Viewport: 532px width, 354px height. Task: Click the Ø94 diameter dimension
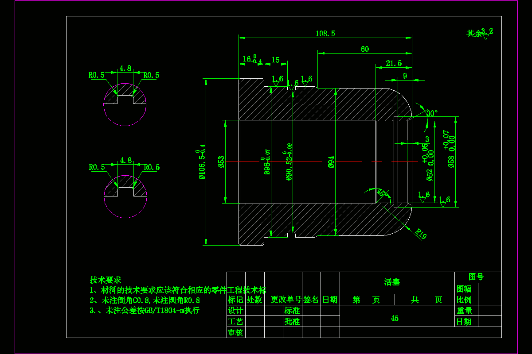point(331,162)
